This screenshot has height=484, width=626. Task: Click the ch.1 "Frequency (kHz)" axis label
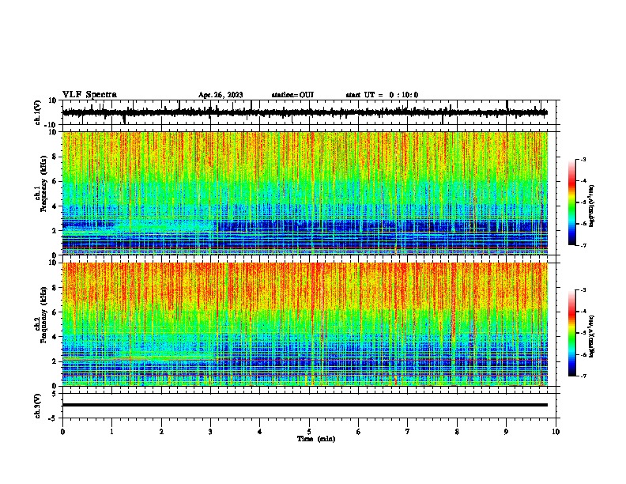click(x=43, y=183)
